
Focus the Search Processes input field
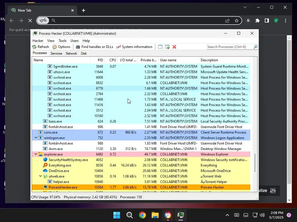tap(230, 47)
